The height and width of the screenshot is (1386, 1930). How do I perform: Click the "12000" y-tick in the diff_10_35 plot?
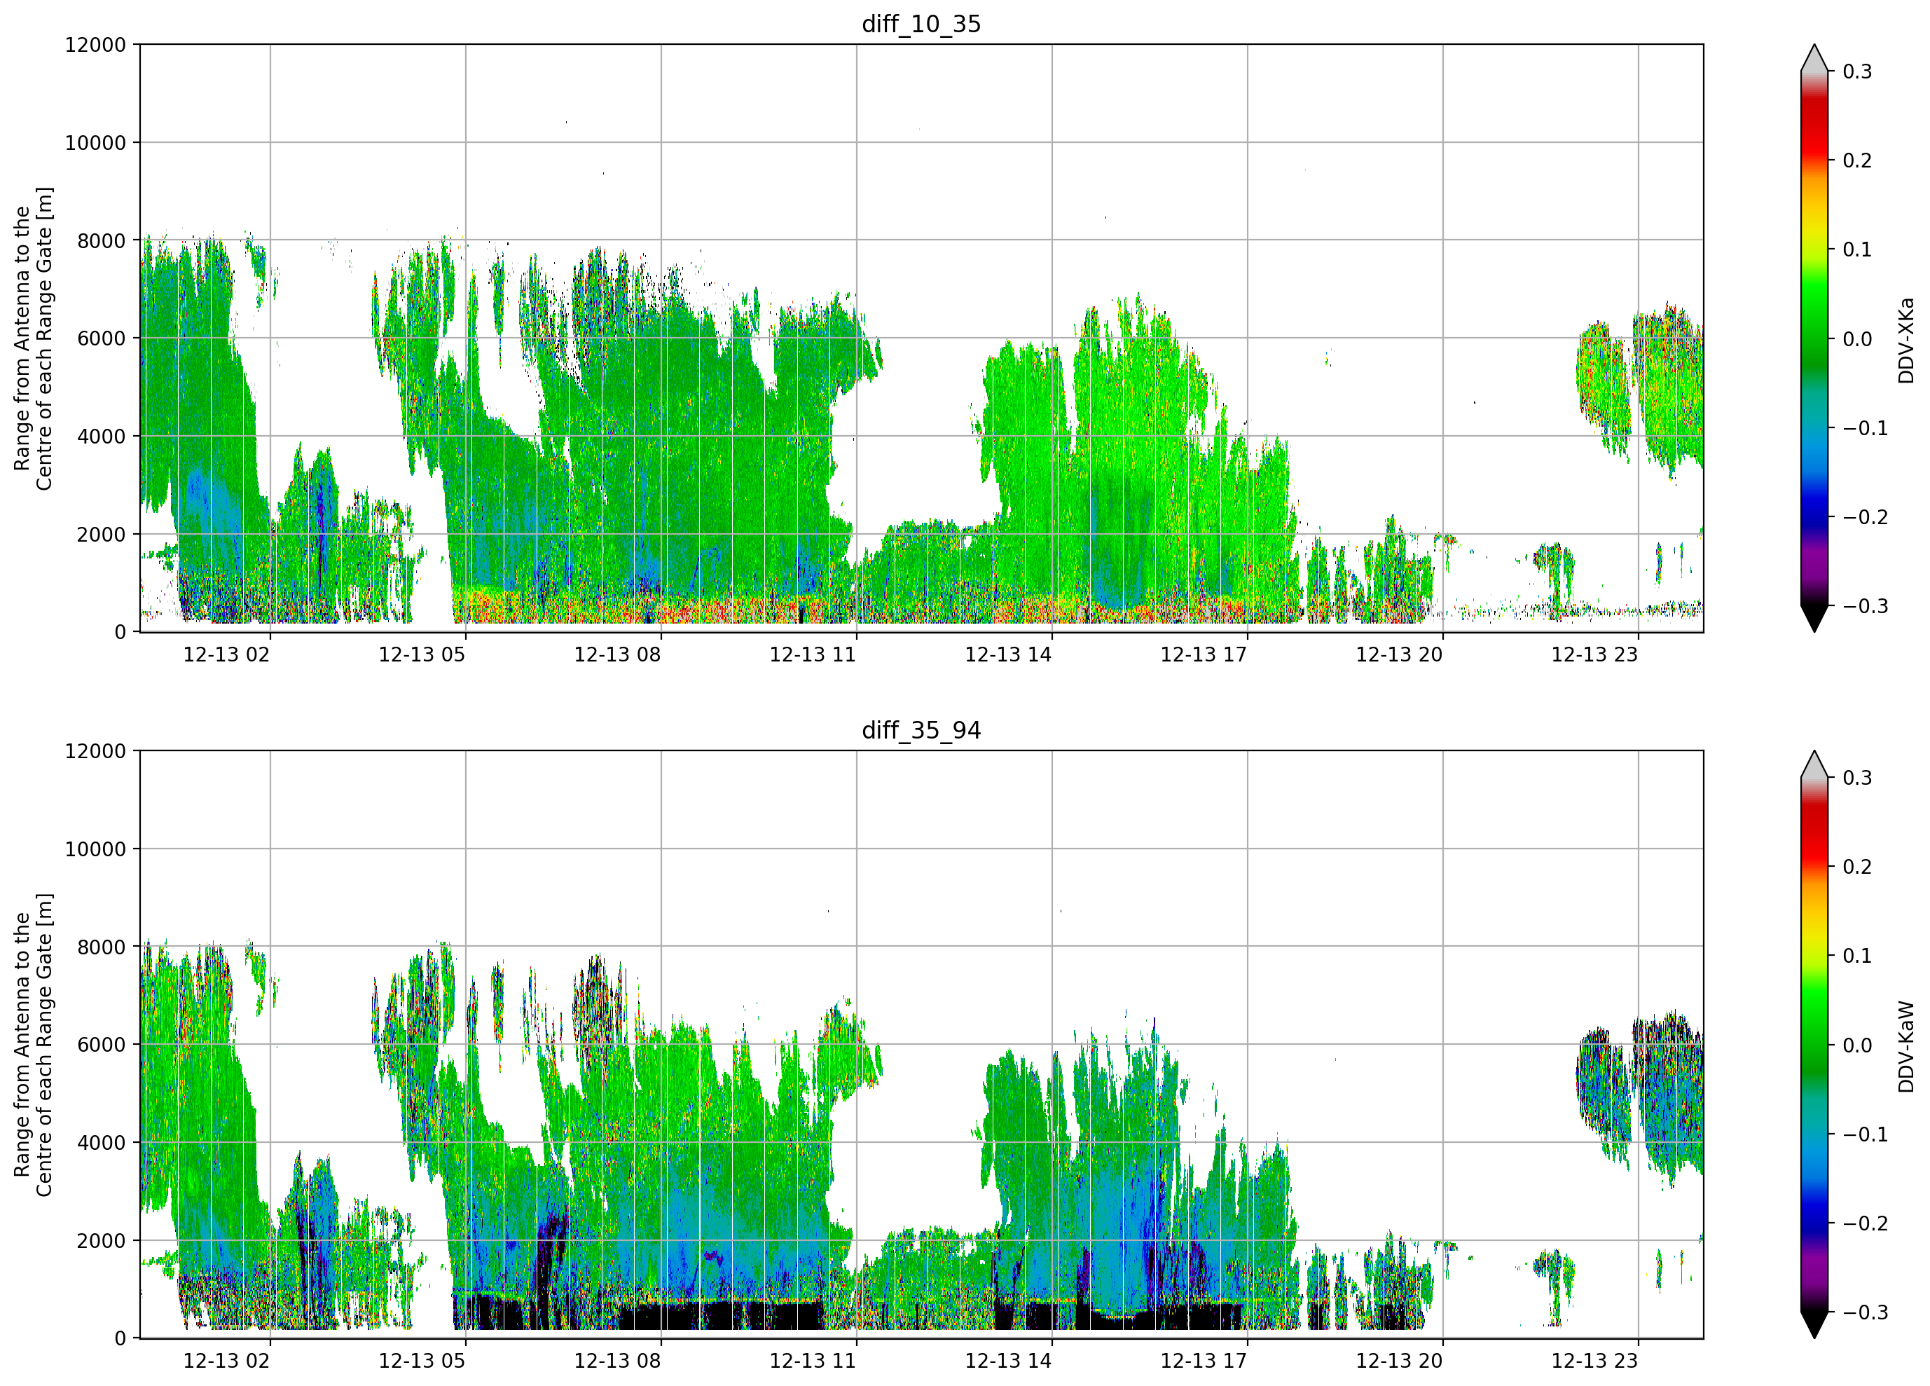(x=95, y=45)
